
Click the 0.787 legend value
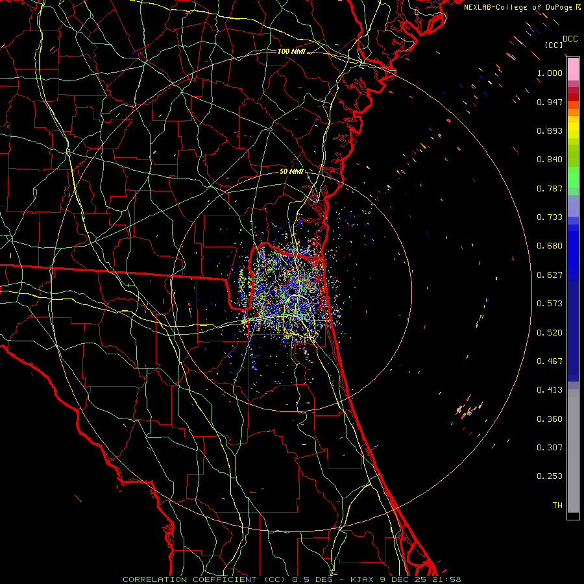pyautogui.click(x=550, y=188)
